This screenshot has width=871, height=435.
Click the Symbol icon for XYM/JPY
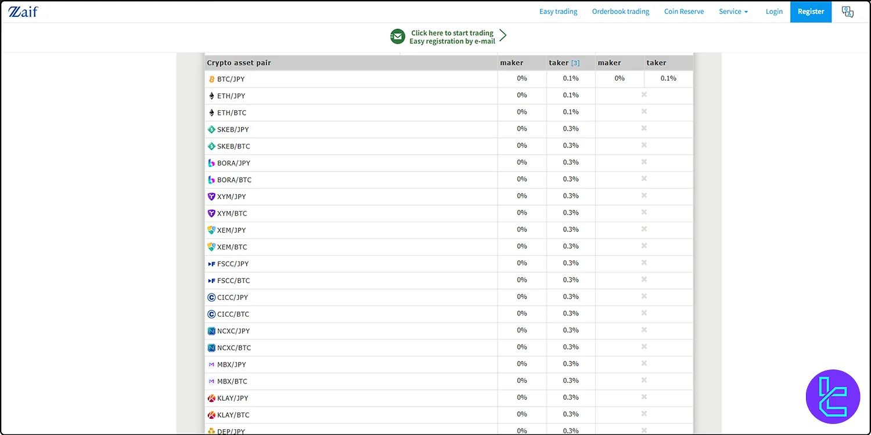point(211,197)
